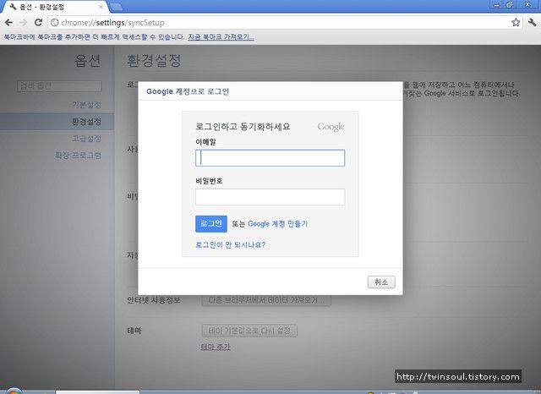The width and height of the screenshot is (541, 394).
Task: Focus the 이메일 input field
Action: coord(270,158)
